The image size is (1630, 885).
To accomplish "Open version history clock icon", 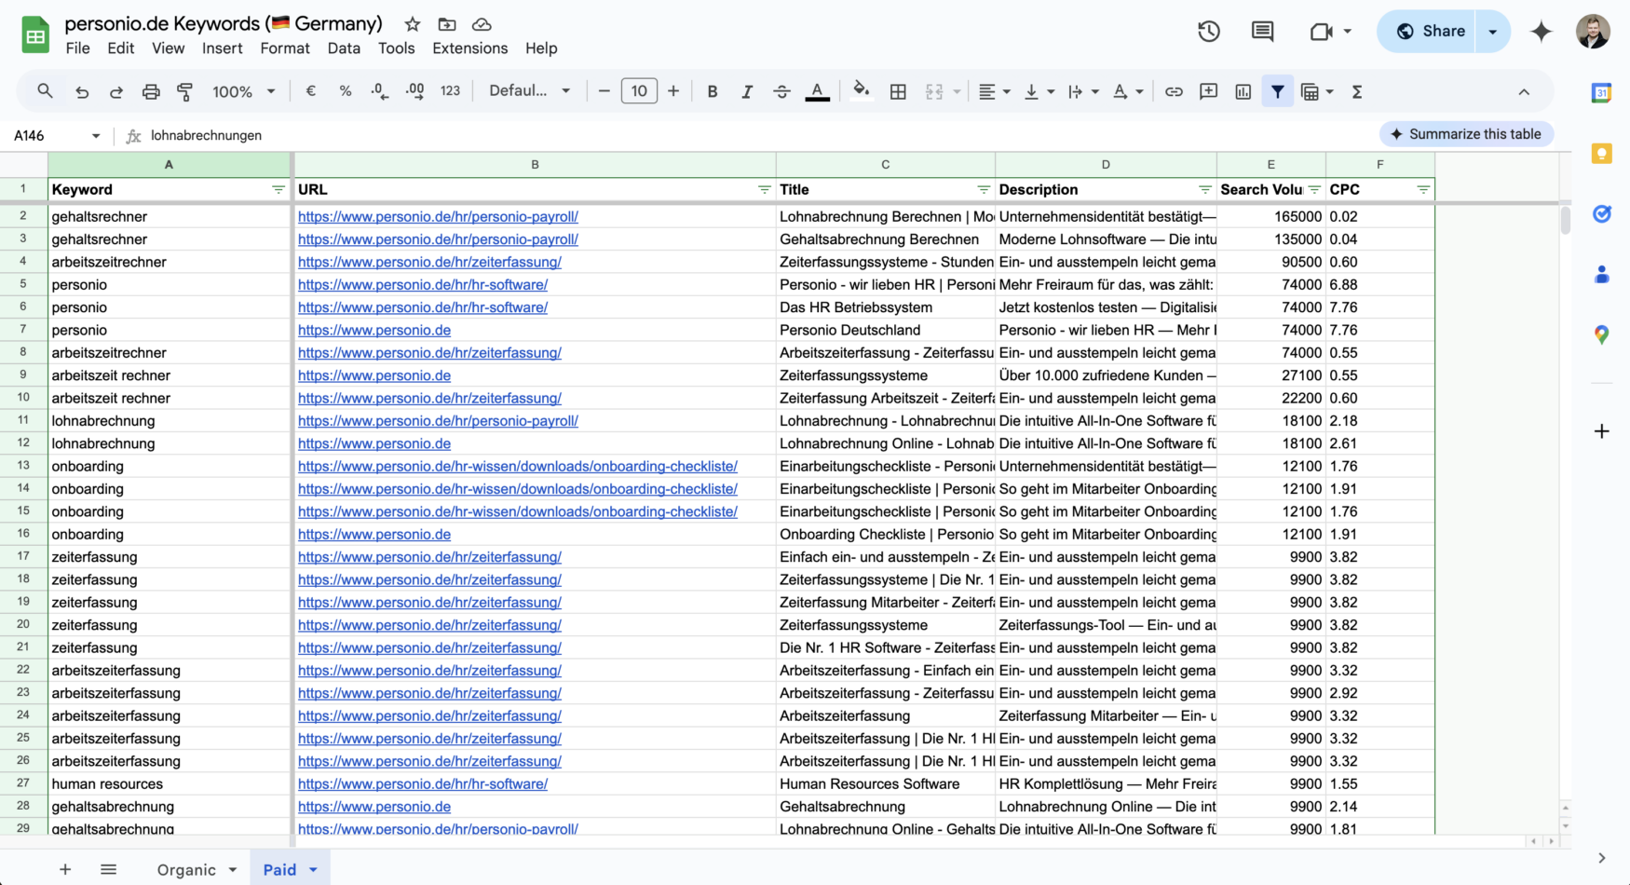I will tap(1208, 32).
